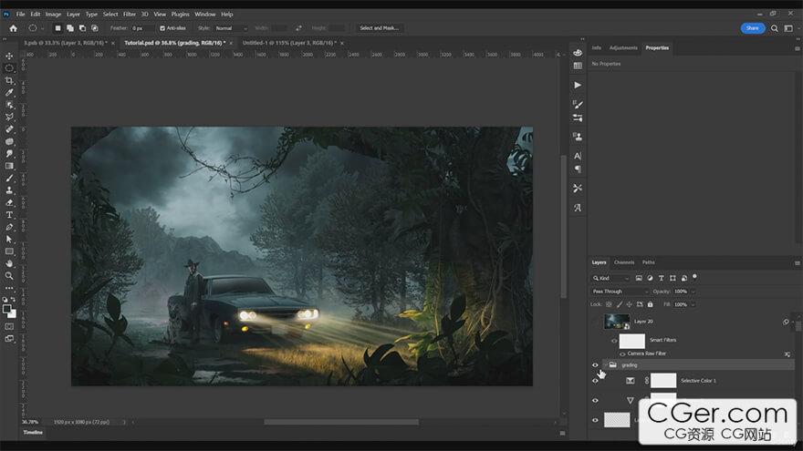This screenshot has height=451, width=803.
Task: Click the Select and Mask button
Action: click(379, 28)
